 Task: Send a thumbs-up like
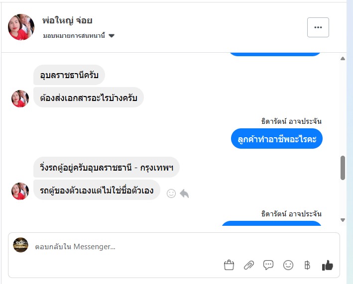[327, 266]
